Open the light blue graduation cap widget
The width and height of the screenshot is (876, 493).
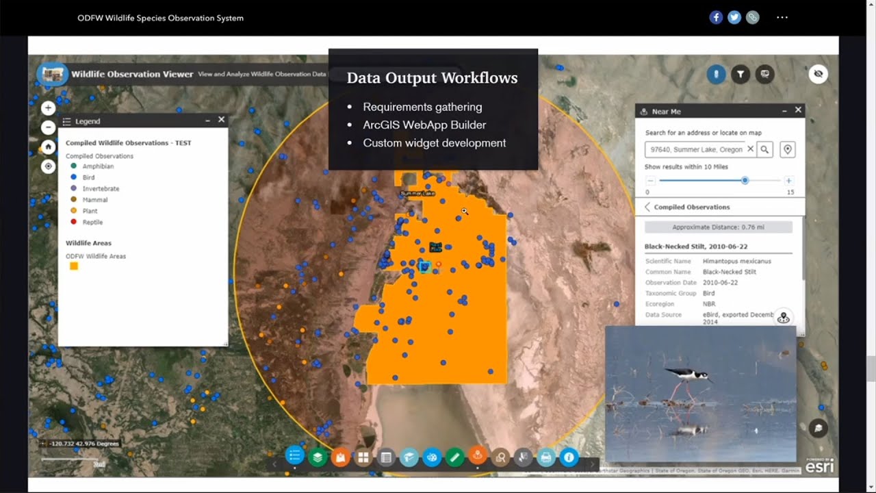click(409, 457)
